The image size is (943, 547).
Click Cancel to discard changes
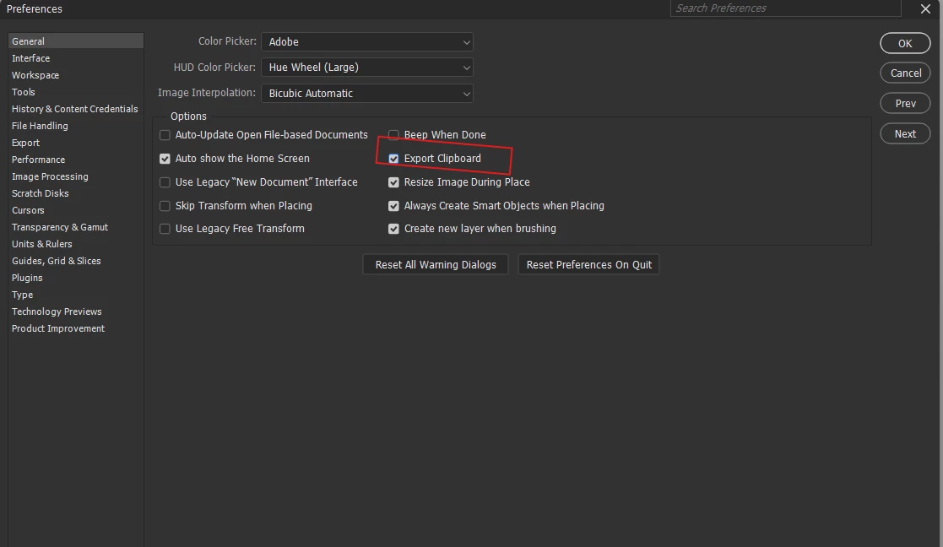[x=905, y=73]
